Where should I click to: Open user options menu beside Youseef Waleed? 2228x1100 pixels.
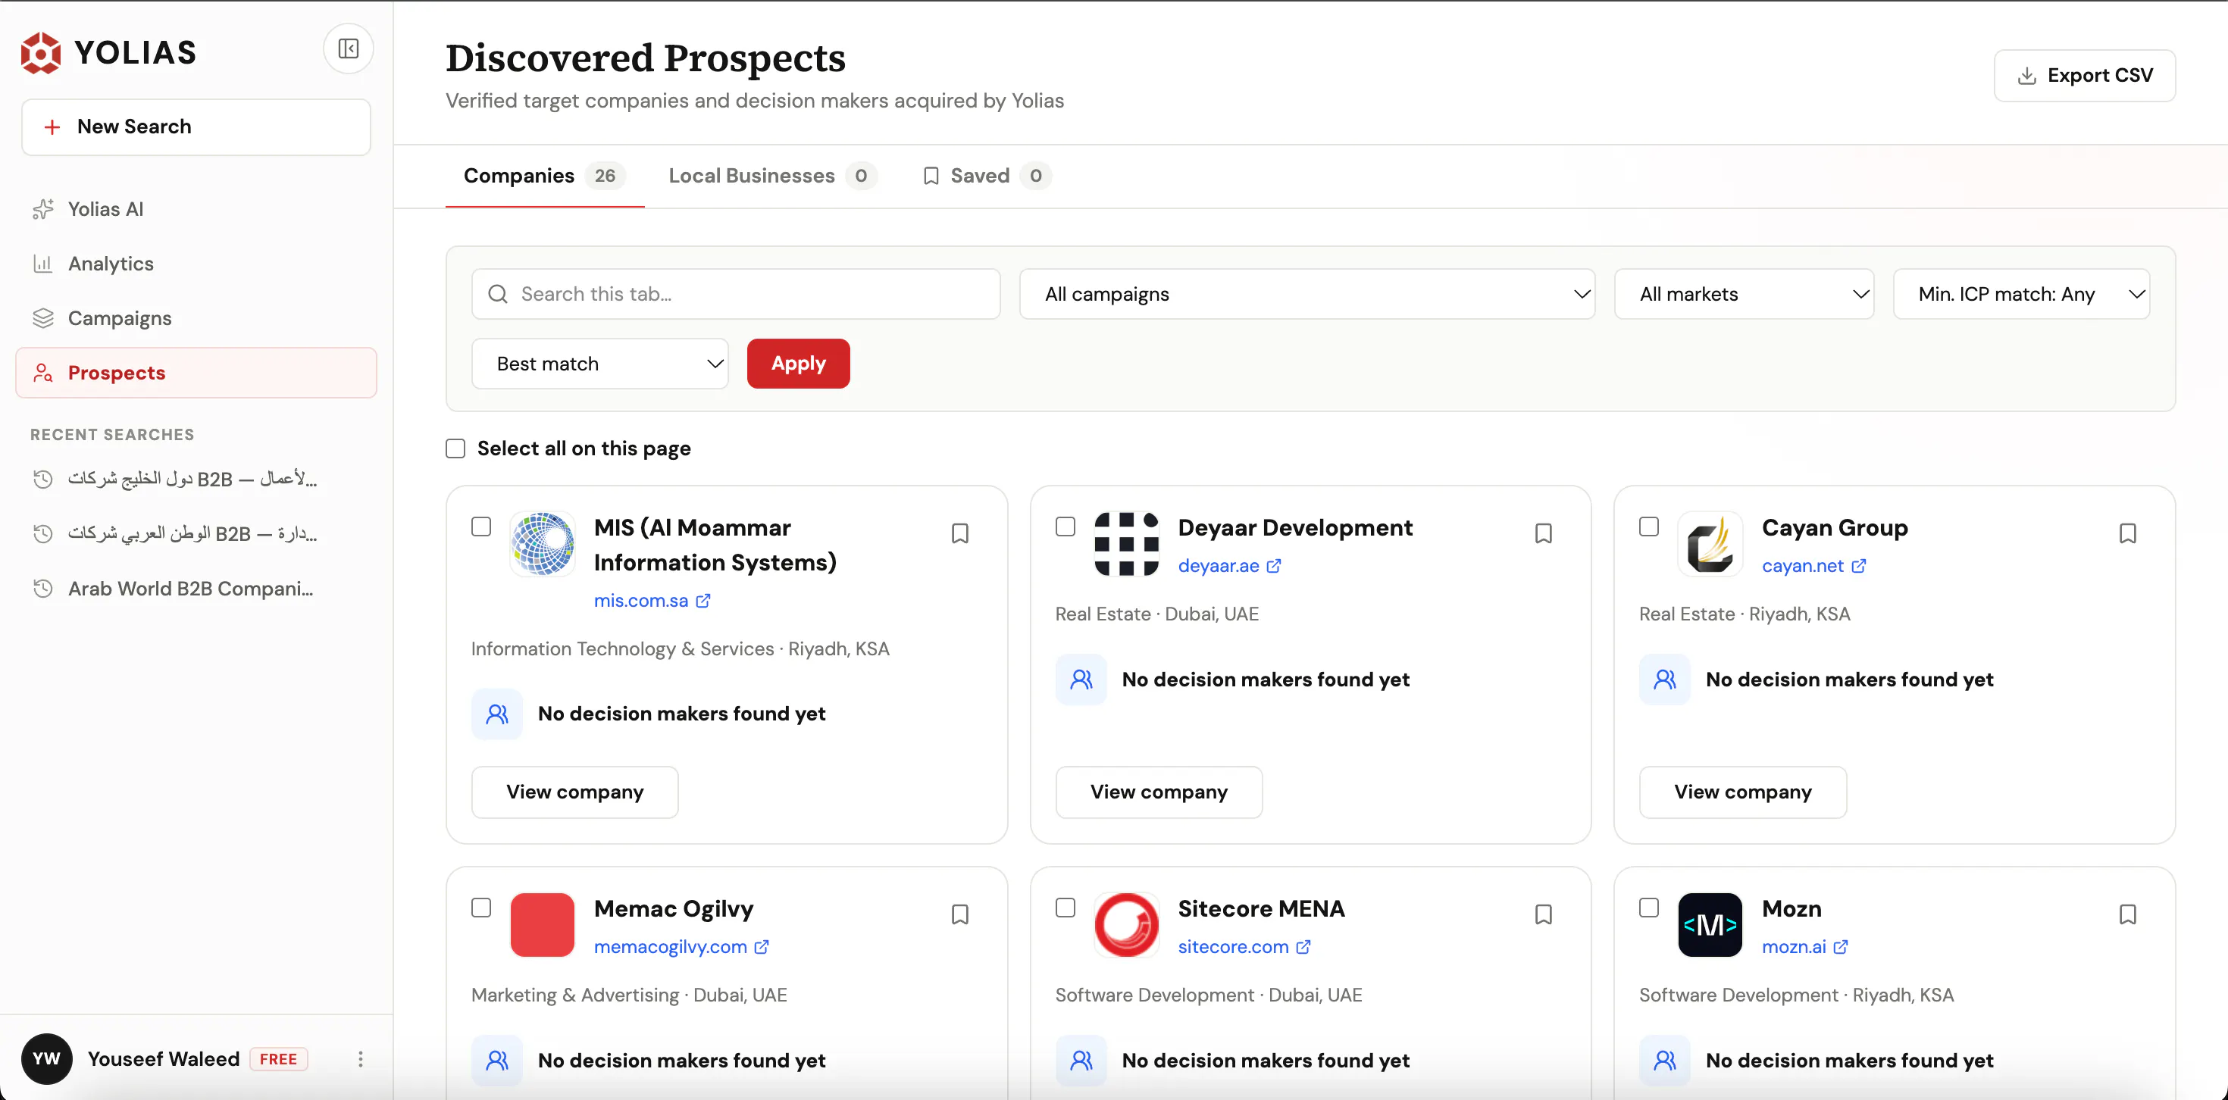tap(361, 1058)
